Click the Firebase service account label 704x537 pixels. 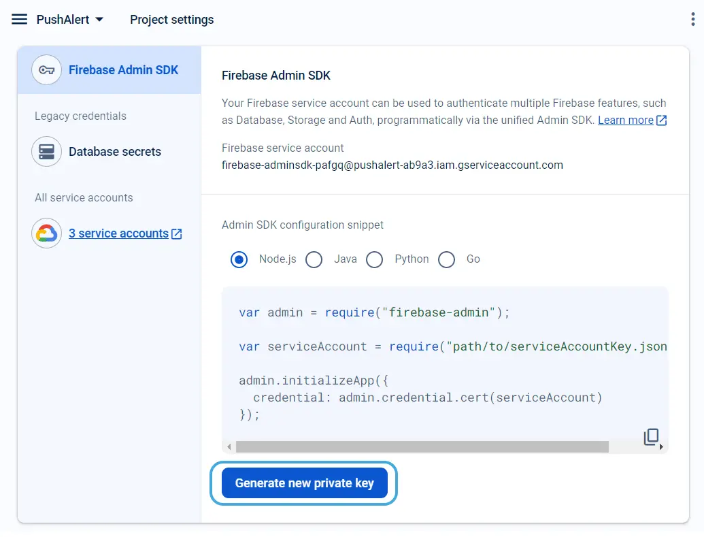(283, 148)
